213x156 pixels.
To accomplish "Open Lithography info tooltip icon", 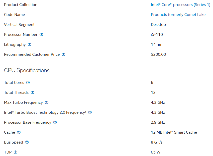I will [29, 45].
